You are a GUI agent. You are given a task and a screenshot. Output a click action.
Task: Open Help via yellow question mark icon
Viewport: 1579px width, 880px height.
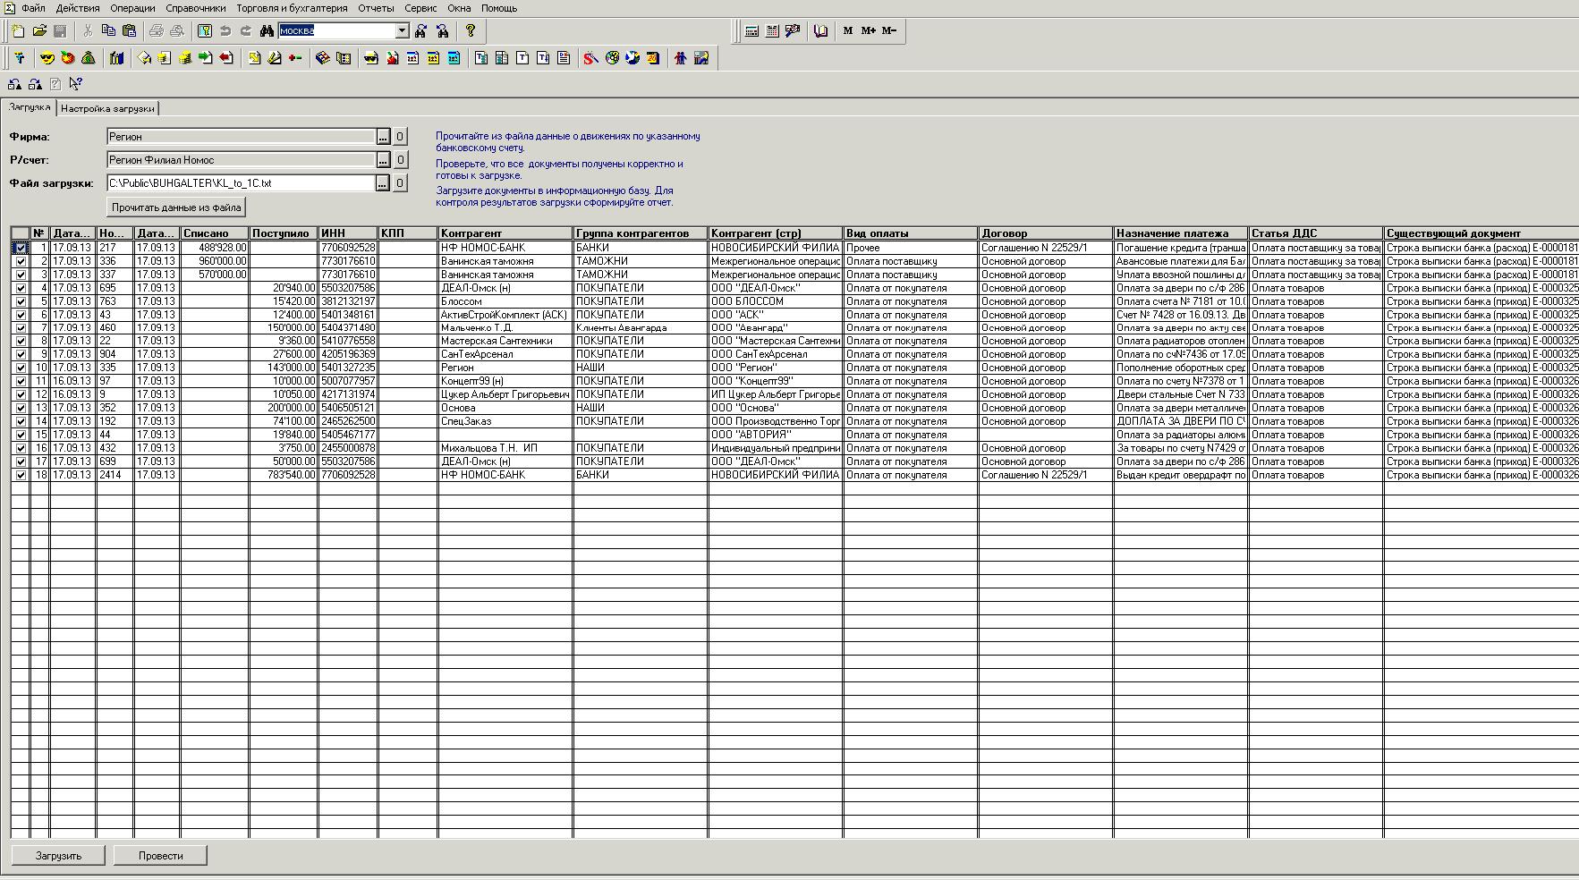point(471,31)
